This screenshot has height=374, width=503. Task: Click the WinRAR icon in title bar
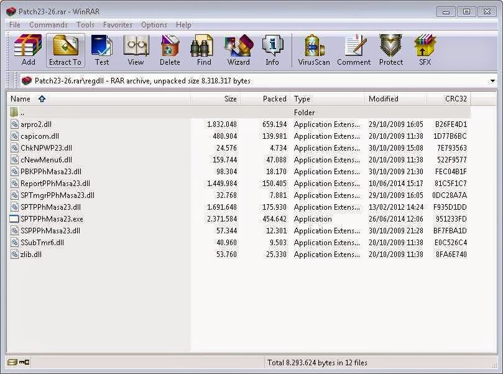click(x=11, y=12)
